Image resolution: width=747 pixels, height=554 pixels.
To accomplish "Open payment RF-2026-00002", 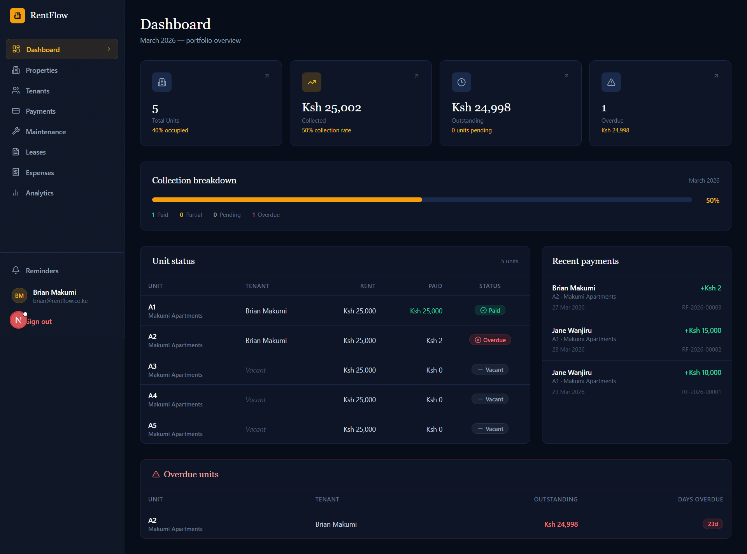I will (x=637, y=339).
